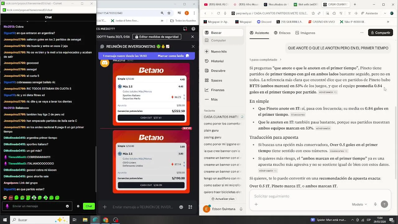This screenshot has width=398, height=224.
Task: Open CSYD Liniers Betano bet image
Action: (151, 161)
